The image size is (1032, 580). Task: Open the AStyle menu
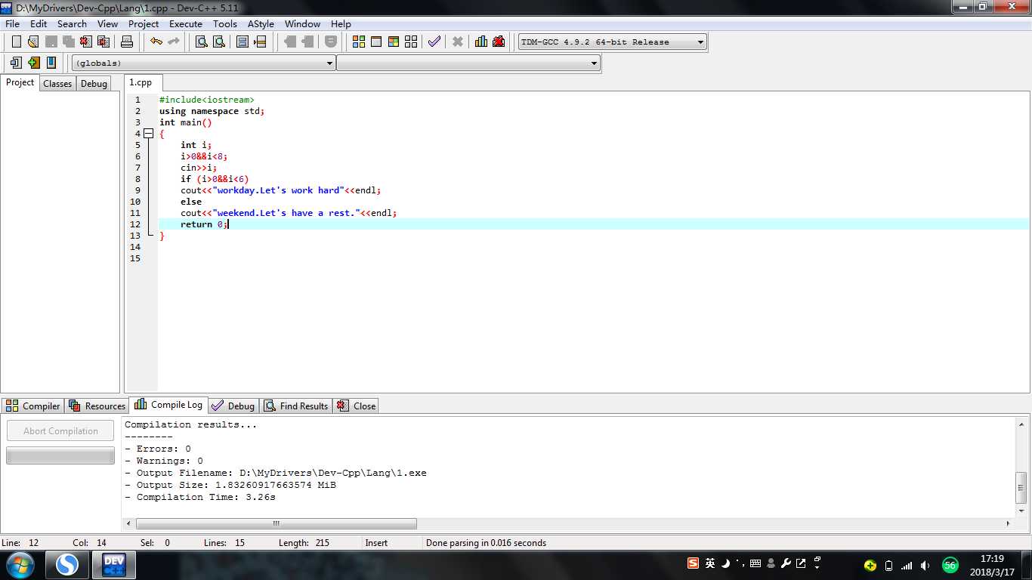pyautogui.click(x=261, y=23)
